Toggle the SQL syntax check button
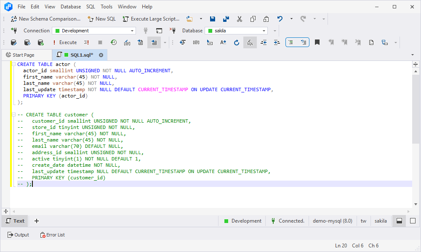 (250, 42)
